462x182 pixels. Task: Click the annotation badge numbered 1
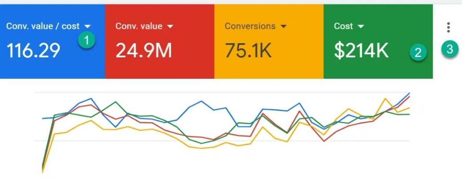click(87, 40)
